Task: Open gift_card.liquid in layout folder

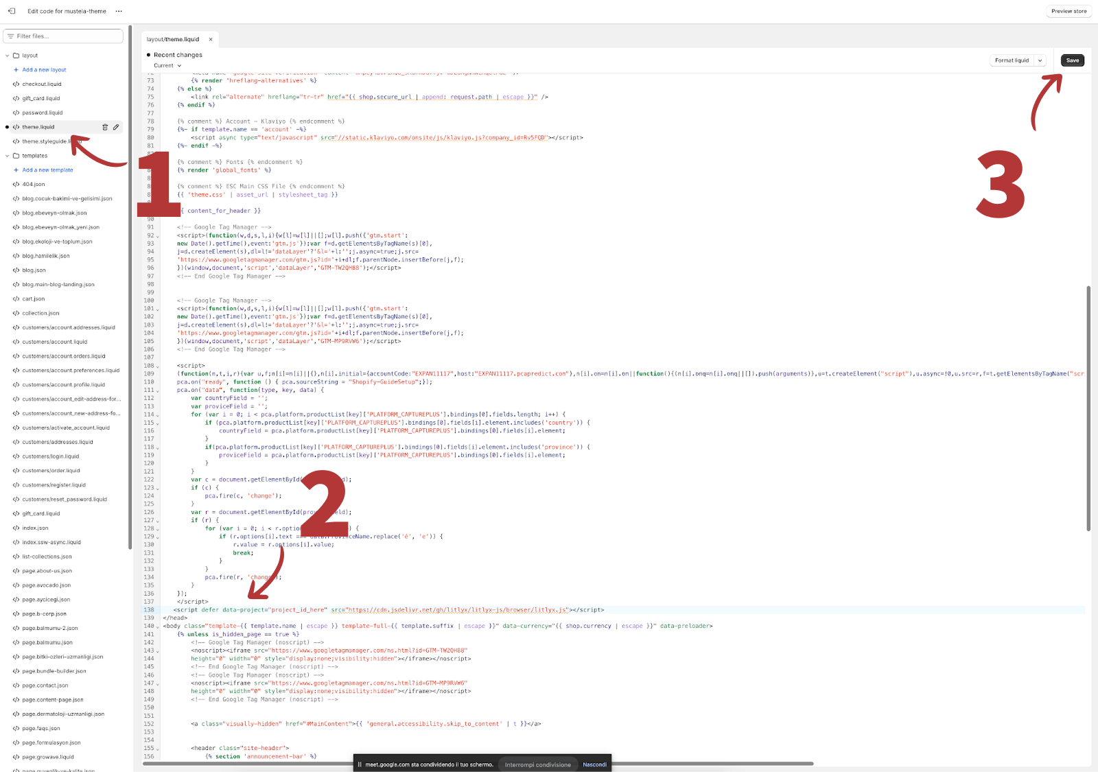Action: coord(41,99)
